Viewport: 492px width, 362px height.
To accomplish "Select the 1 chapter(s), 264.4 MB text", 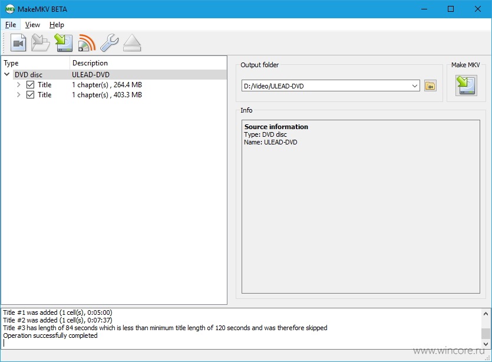I will tap(107, 85).
